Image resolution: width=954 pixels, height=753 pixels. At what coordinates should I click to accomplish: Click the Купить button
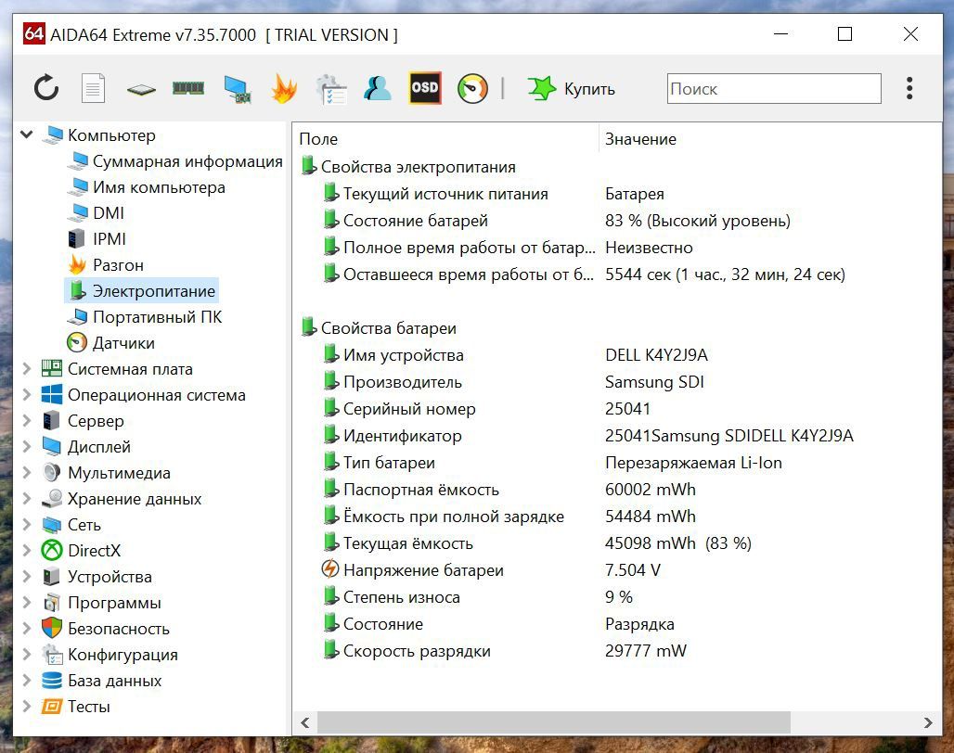(572, 89)
